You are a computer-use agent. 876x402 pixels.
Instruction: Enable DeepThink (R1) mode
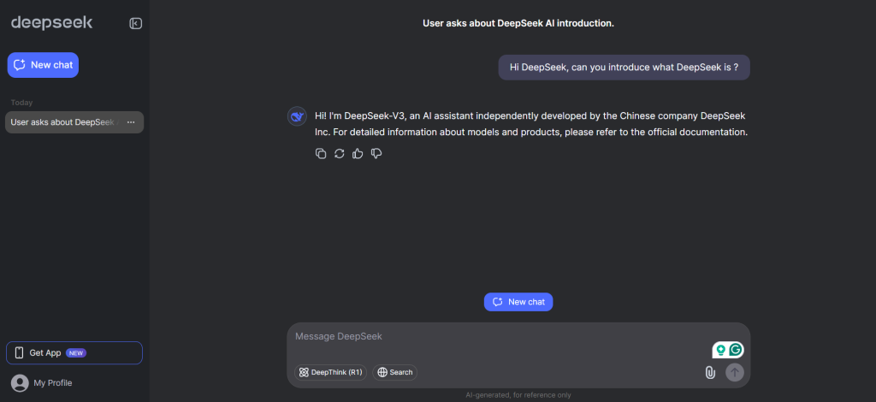(x=330, y=372)
